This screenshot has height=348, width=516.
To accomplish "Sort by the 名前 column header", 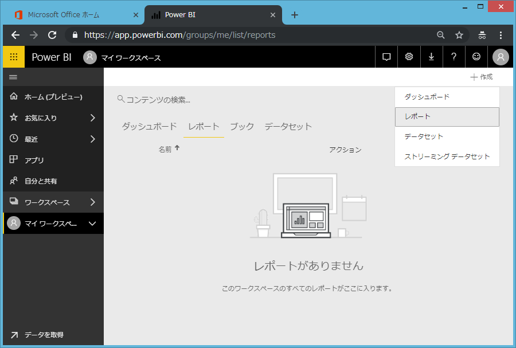I will point(165,149).
